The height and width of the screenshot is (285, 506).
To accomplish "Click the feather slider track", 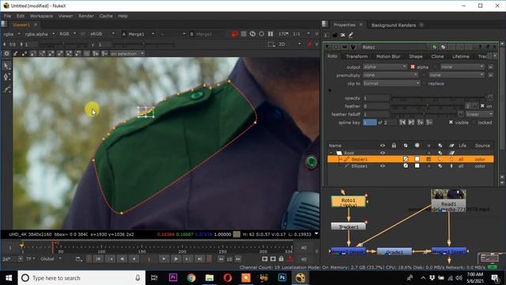I will point(428,106).
